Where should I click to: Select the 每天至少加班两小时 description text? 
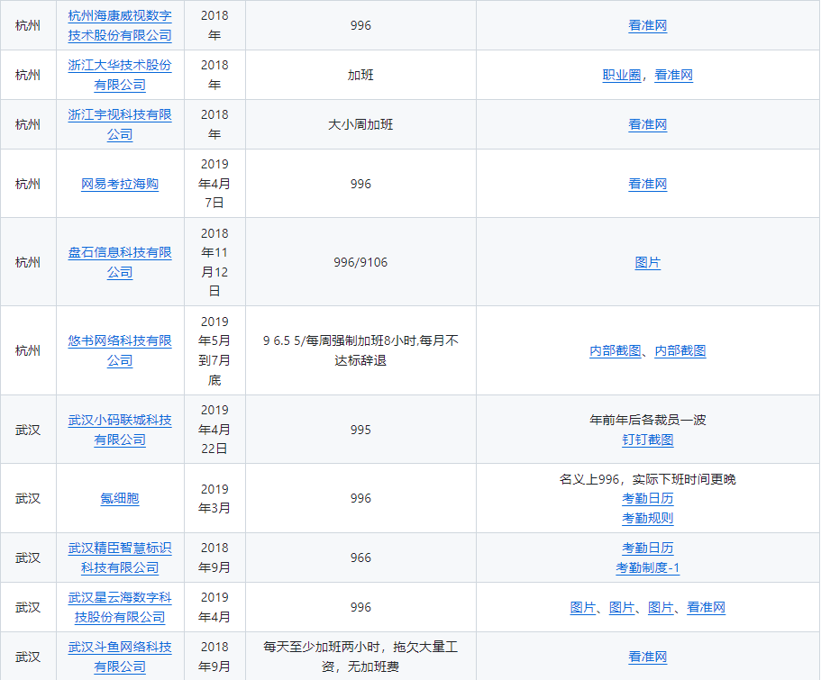pos(360,657)
